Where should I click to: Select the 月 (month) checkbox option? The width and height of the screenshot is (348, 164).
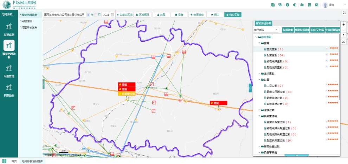click(96, 15)
